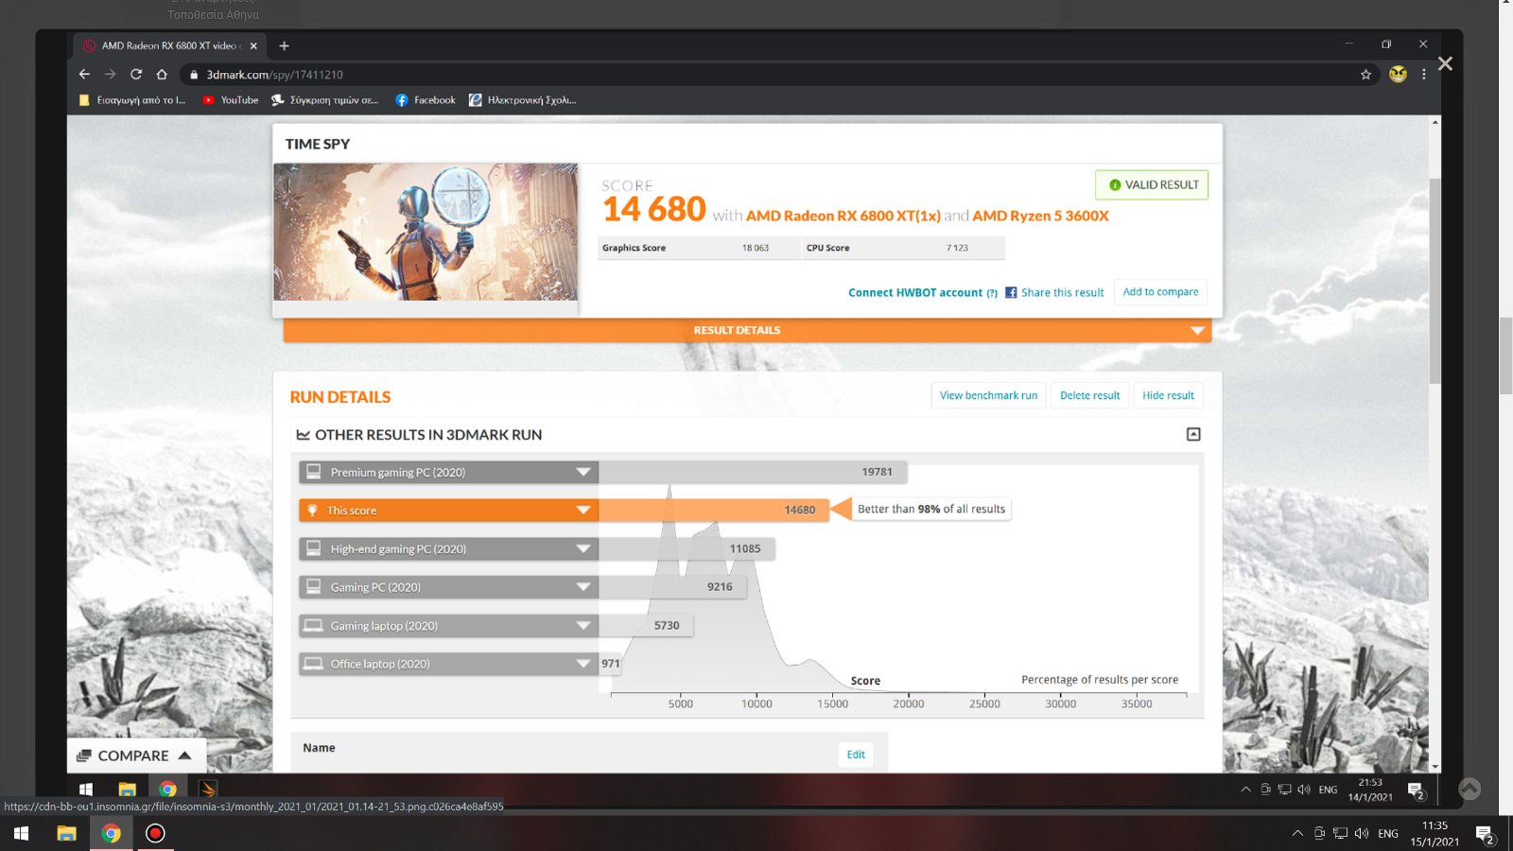Image resolution: width=1513 pixels, height=851 pixels.
Task: Click View benchmark run button
Action: click(988, 395)
